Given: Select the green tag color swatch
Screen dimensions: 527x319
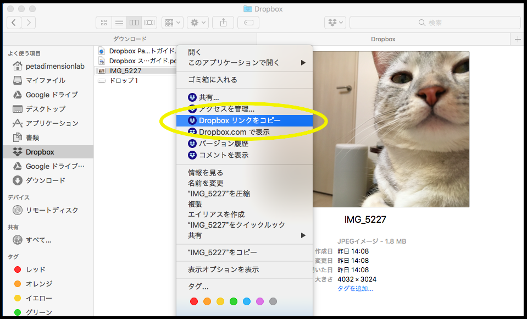Looking at the screenshot, I should pyautogui.click(x=233, y=301).
